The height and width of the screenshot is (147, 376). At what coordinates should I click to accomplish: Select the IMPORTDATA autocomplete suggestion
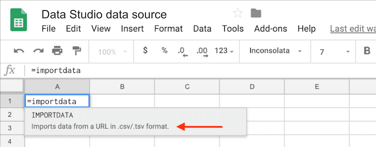tap(136, 122)
